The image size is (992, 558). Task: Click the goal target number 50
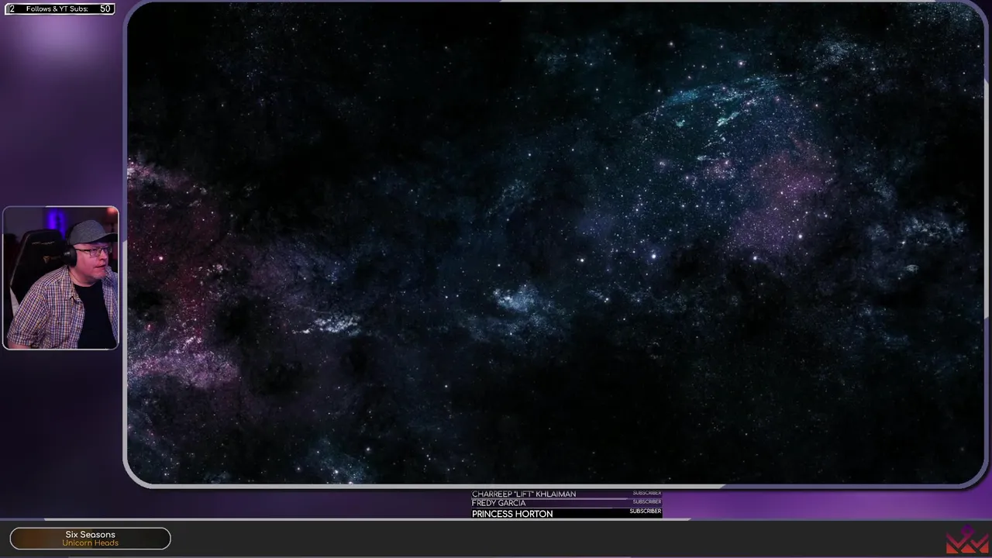[105, 9]
